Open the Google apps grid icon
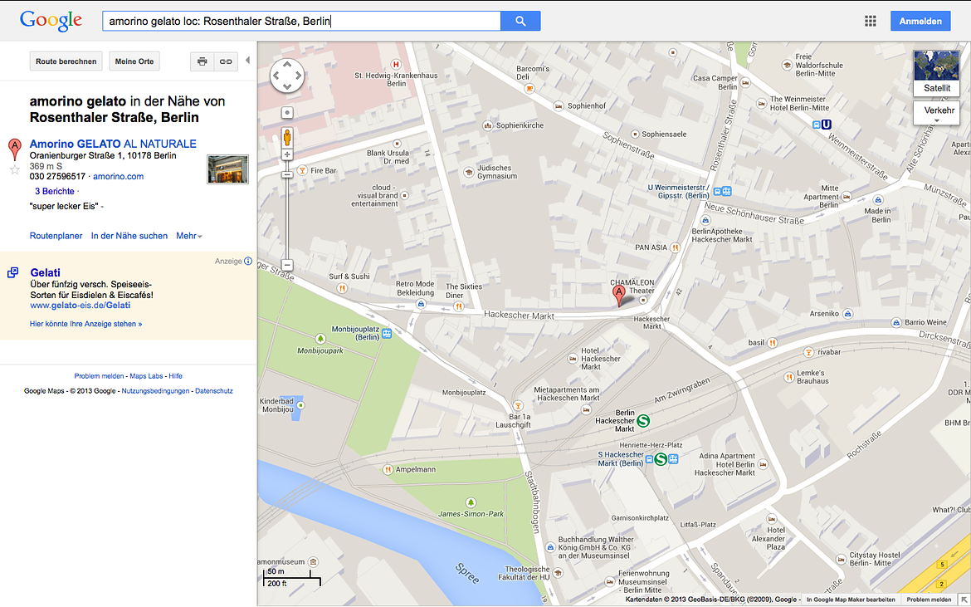 coord(870,21)
